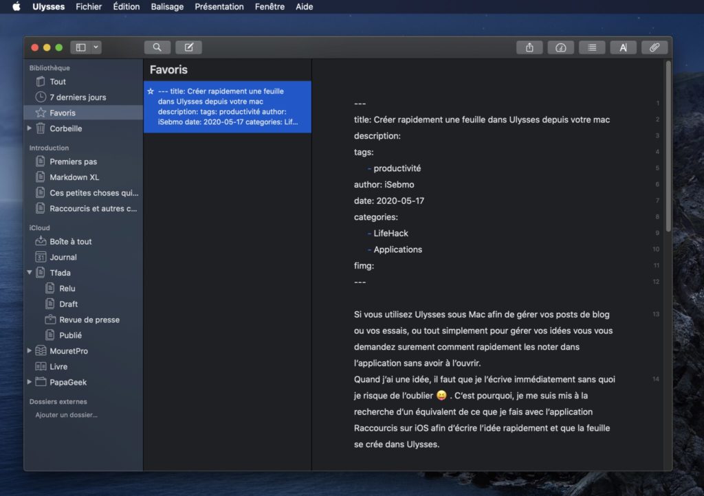Create a new sheet with compose icon
Image resolution: width=704 pixels, height=496 pixels.
tap(188, 47)
